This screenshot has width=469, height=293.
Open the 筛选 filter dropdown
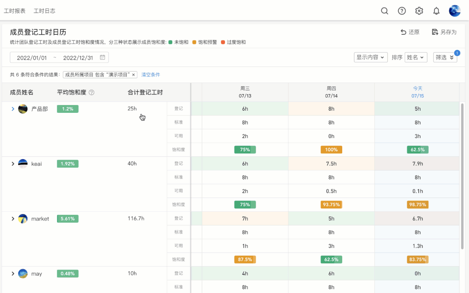(445, 57)
